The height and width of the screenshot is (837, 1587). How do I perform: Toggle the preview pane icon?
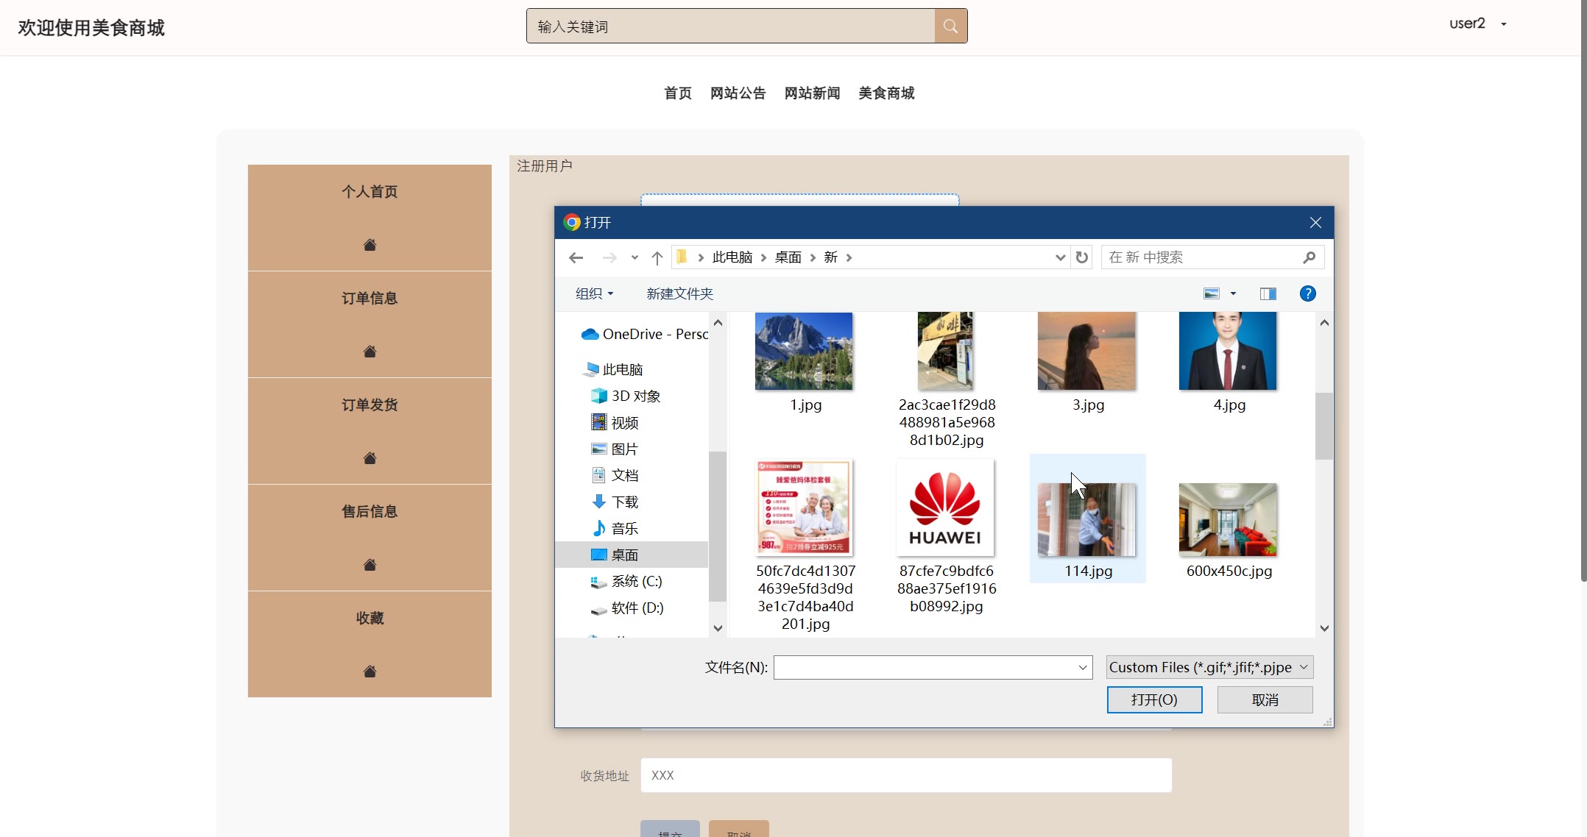[x=1268, y=293]
